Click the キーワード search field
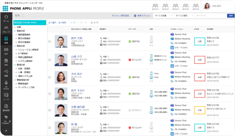This screenshot has height=136, width=235. 211,16
